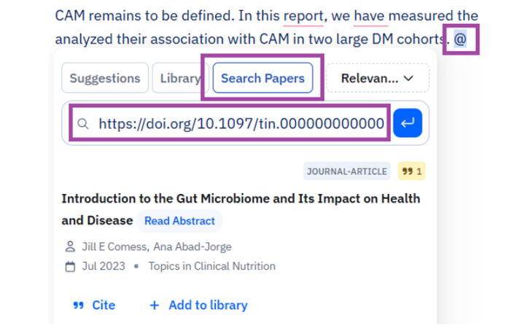Add the paper to library
This screenshot has width=517, height=331.
(x=198, y=305)
